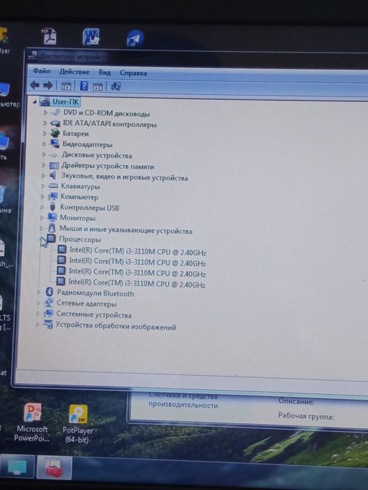Click the Контроллеры USB plug icon

53,207
